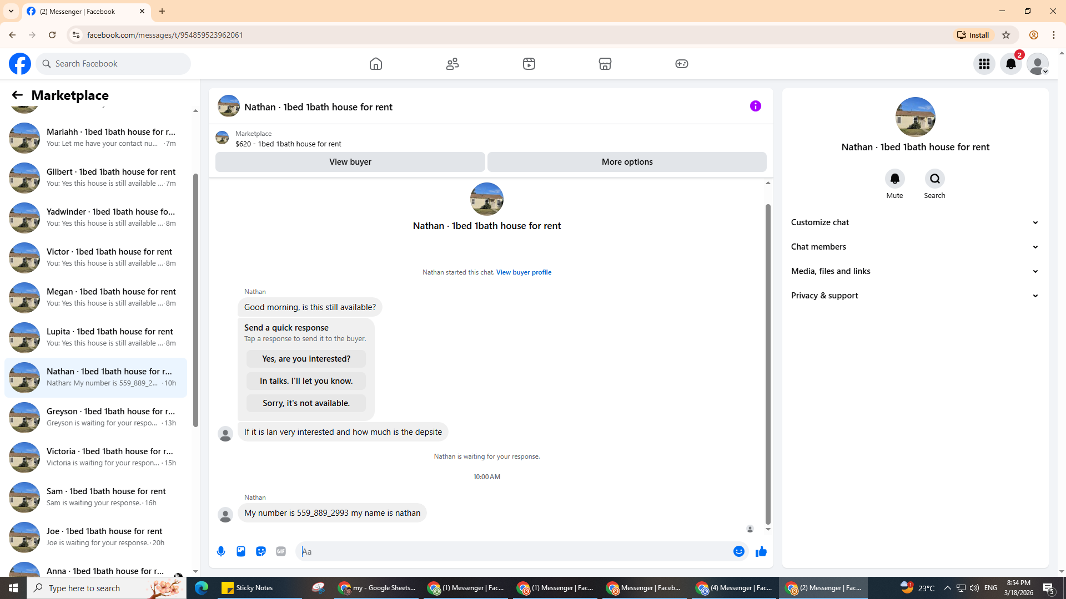The width and height of the screenshot is (1066, 599).
Task: Attach a file with the photo icon
Action: 241,551
